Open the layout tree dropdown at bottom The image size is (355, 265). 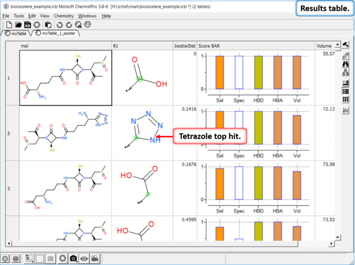(x=29, y=258)
